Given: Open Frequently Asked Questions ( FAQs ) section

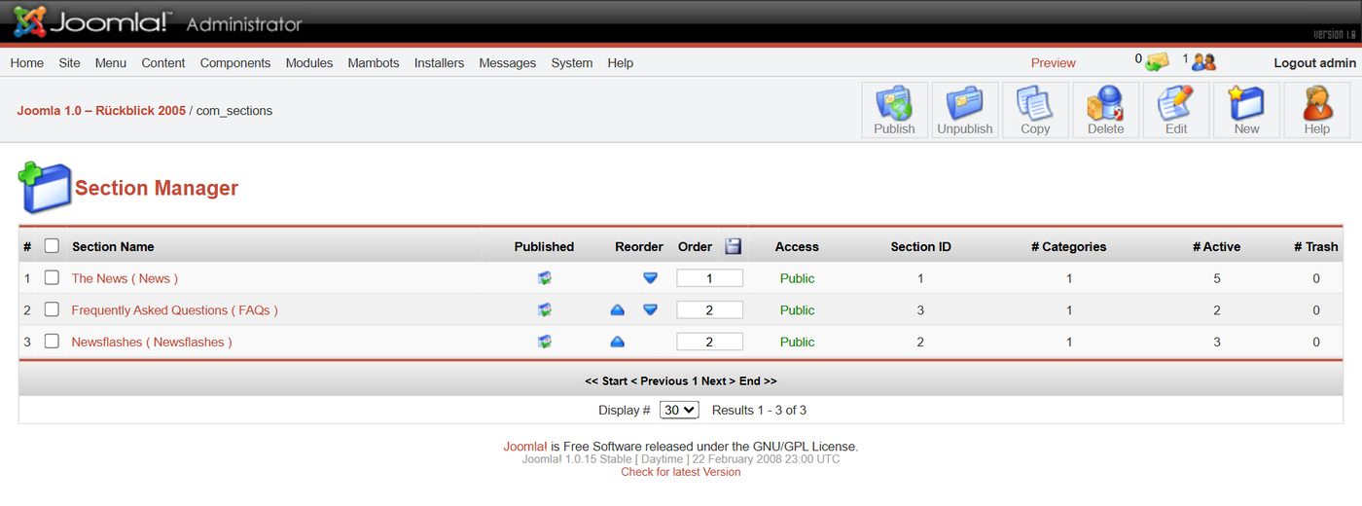Looking at the screenshot, I should [x=175, y=310].
